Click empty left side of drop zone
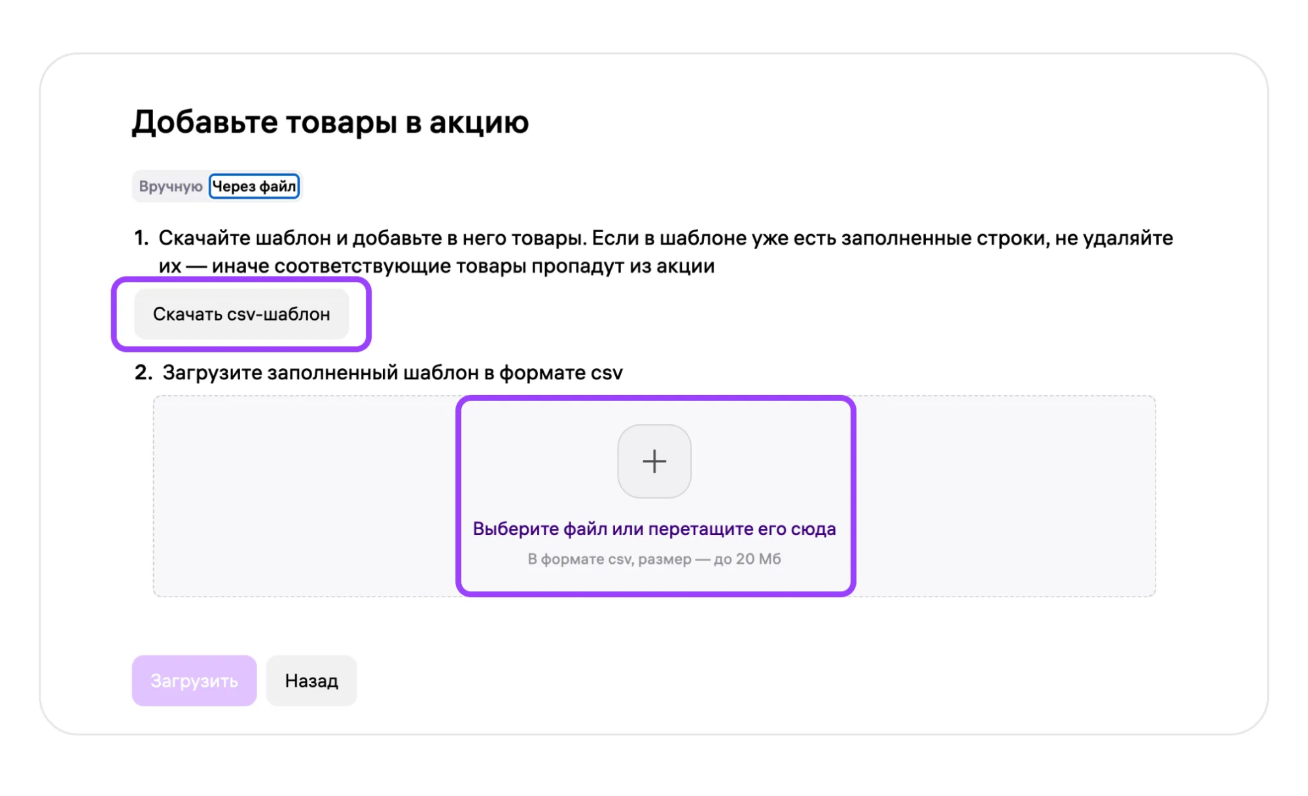 pyautogui.click(x=304, y=496)
